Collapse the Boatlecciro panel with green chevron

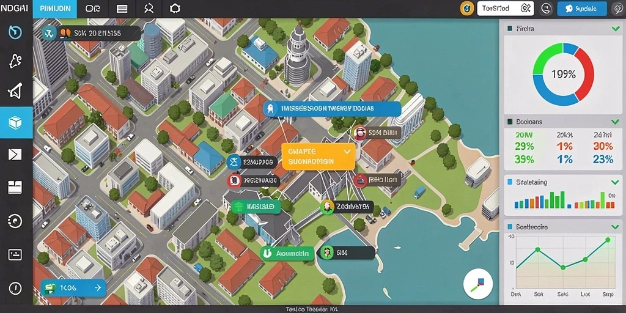[615, 227]
